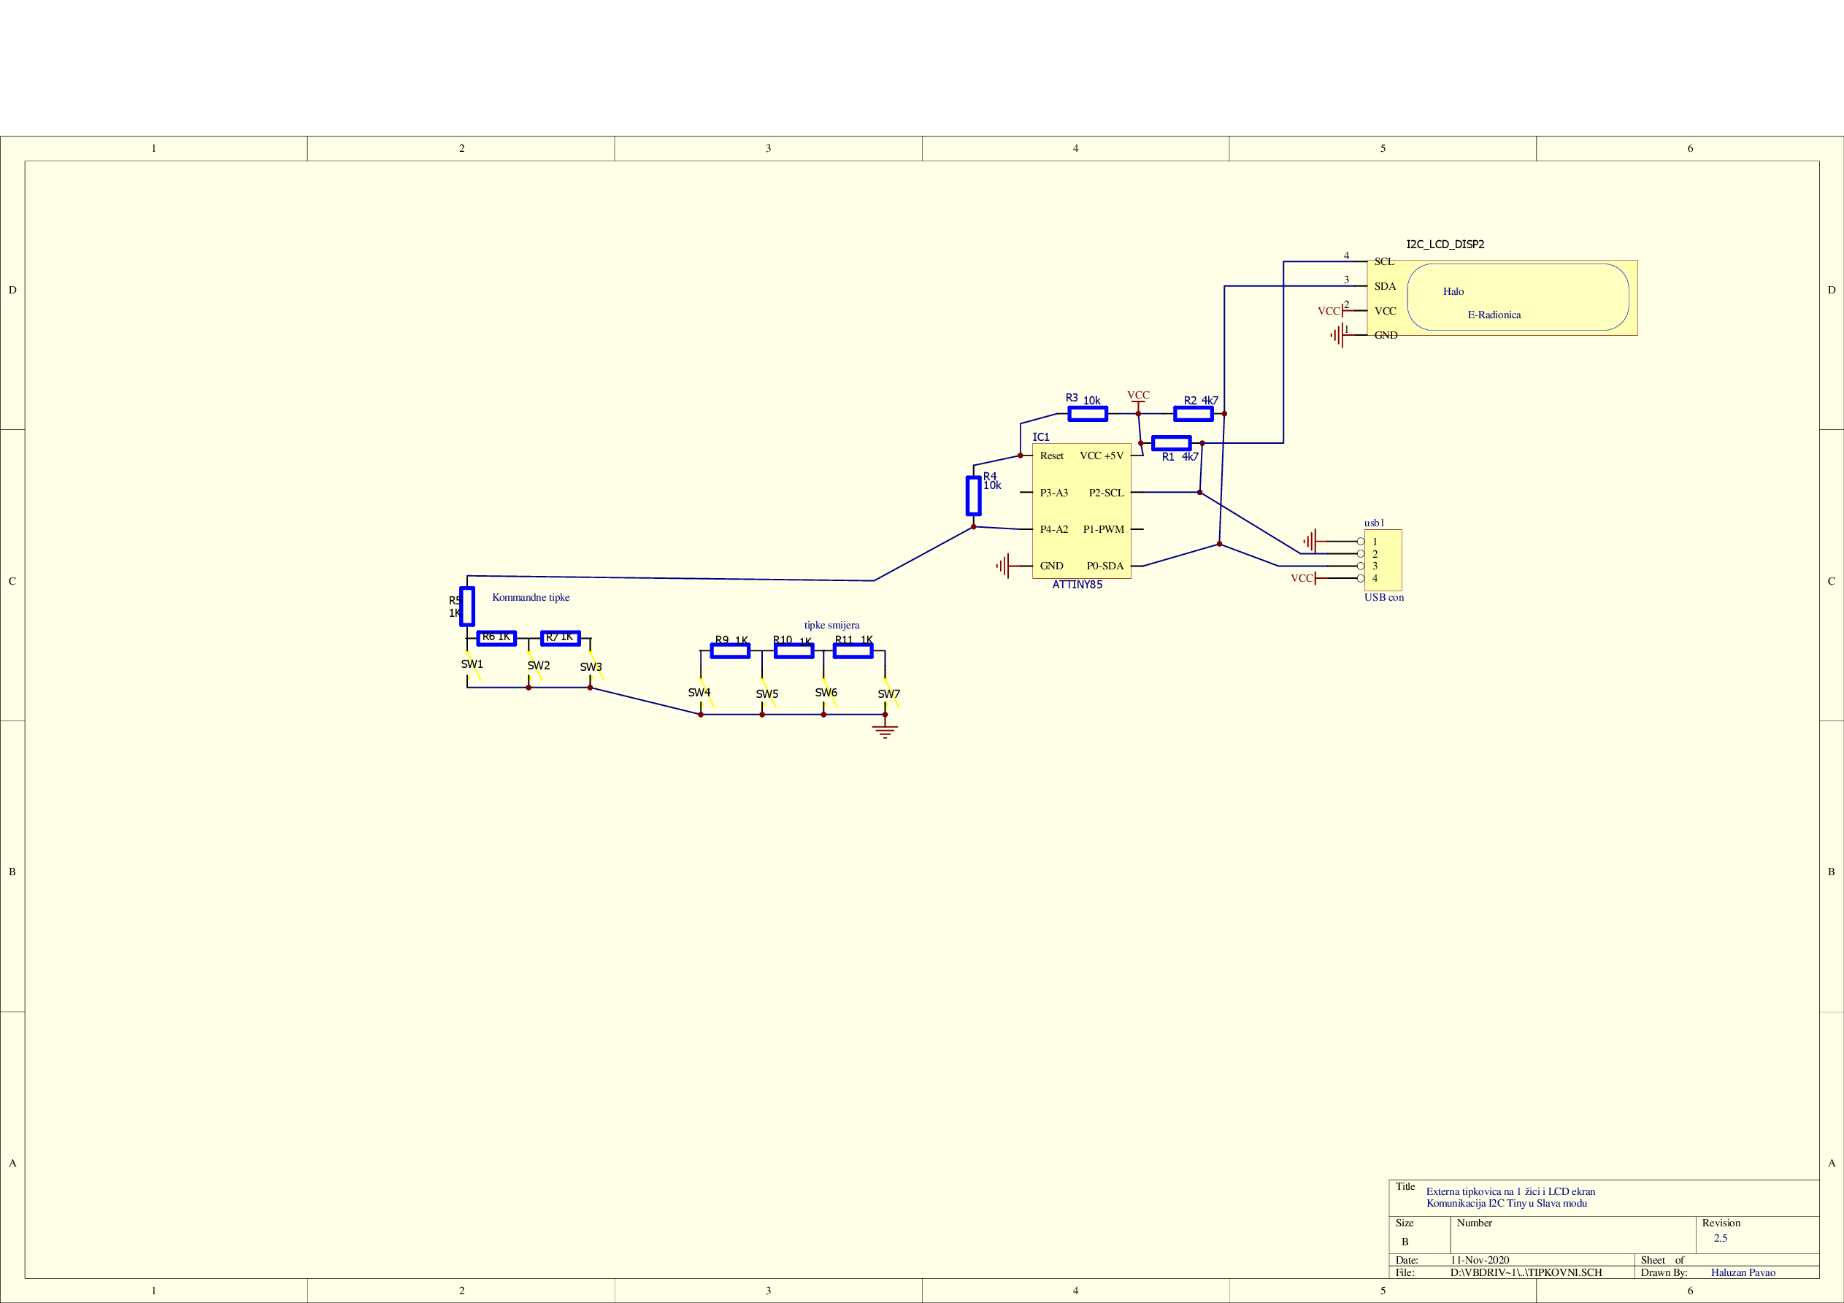The image size is (1844, 1303).
Task: Click the SW4 switch symbol
Action: [706, 694]
